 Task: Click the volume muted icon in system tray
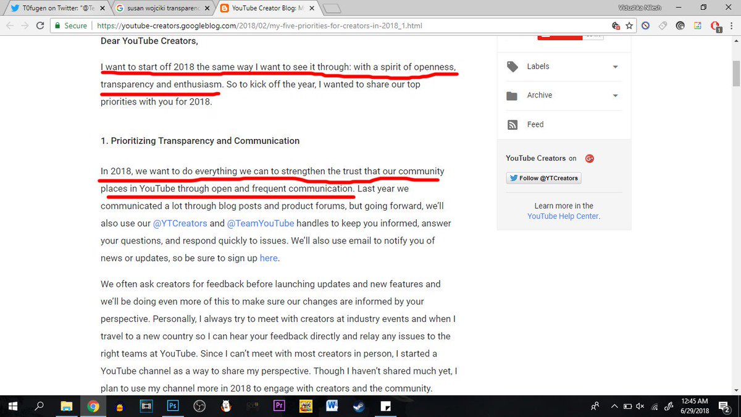[640, 406]
